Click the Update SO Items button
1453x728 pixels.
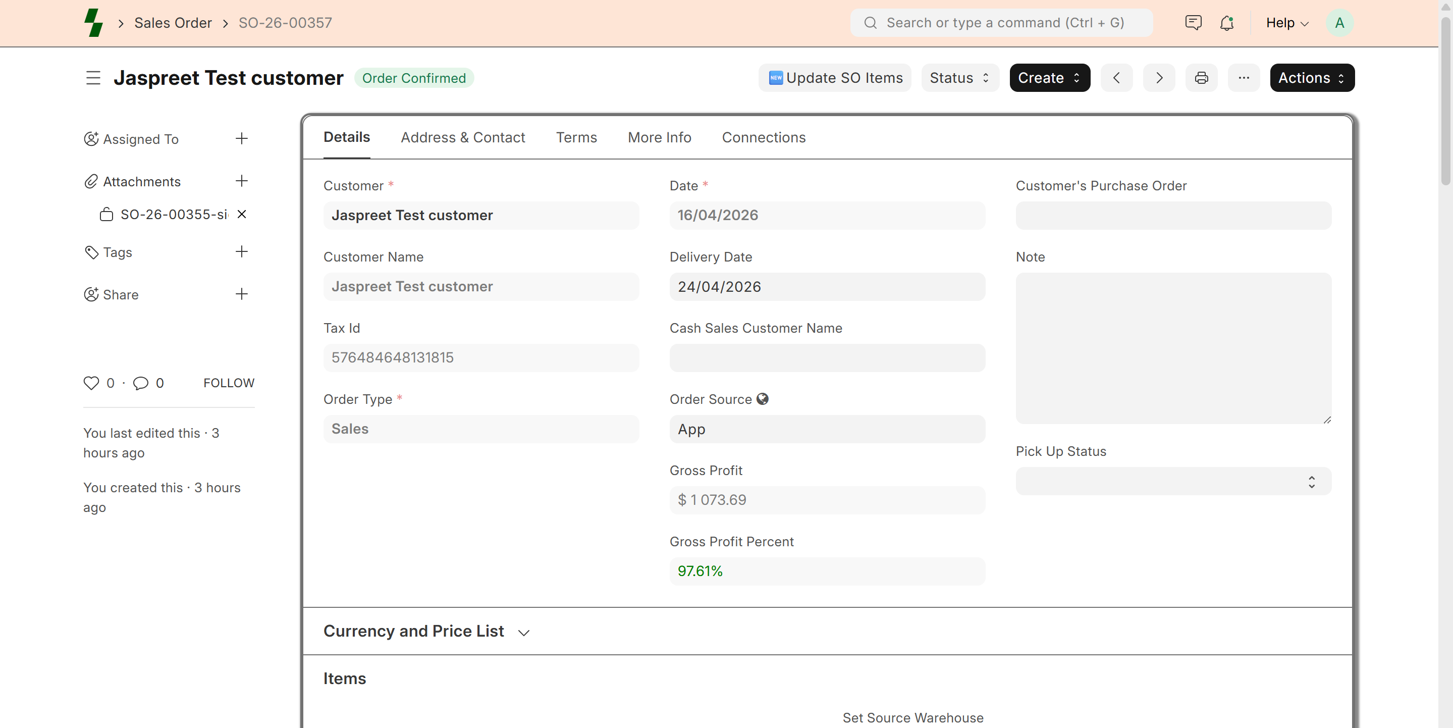pos(835,78)
